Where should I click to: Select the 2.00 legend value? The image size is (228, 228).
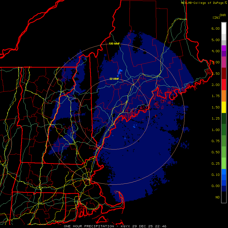[x=216, y=85]
